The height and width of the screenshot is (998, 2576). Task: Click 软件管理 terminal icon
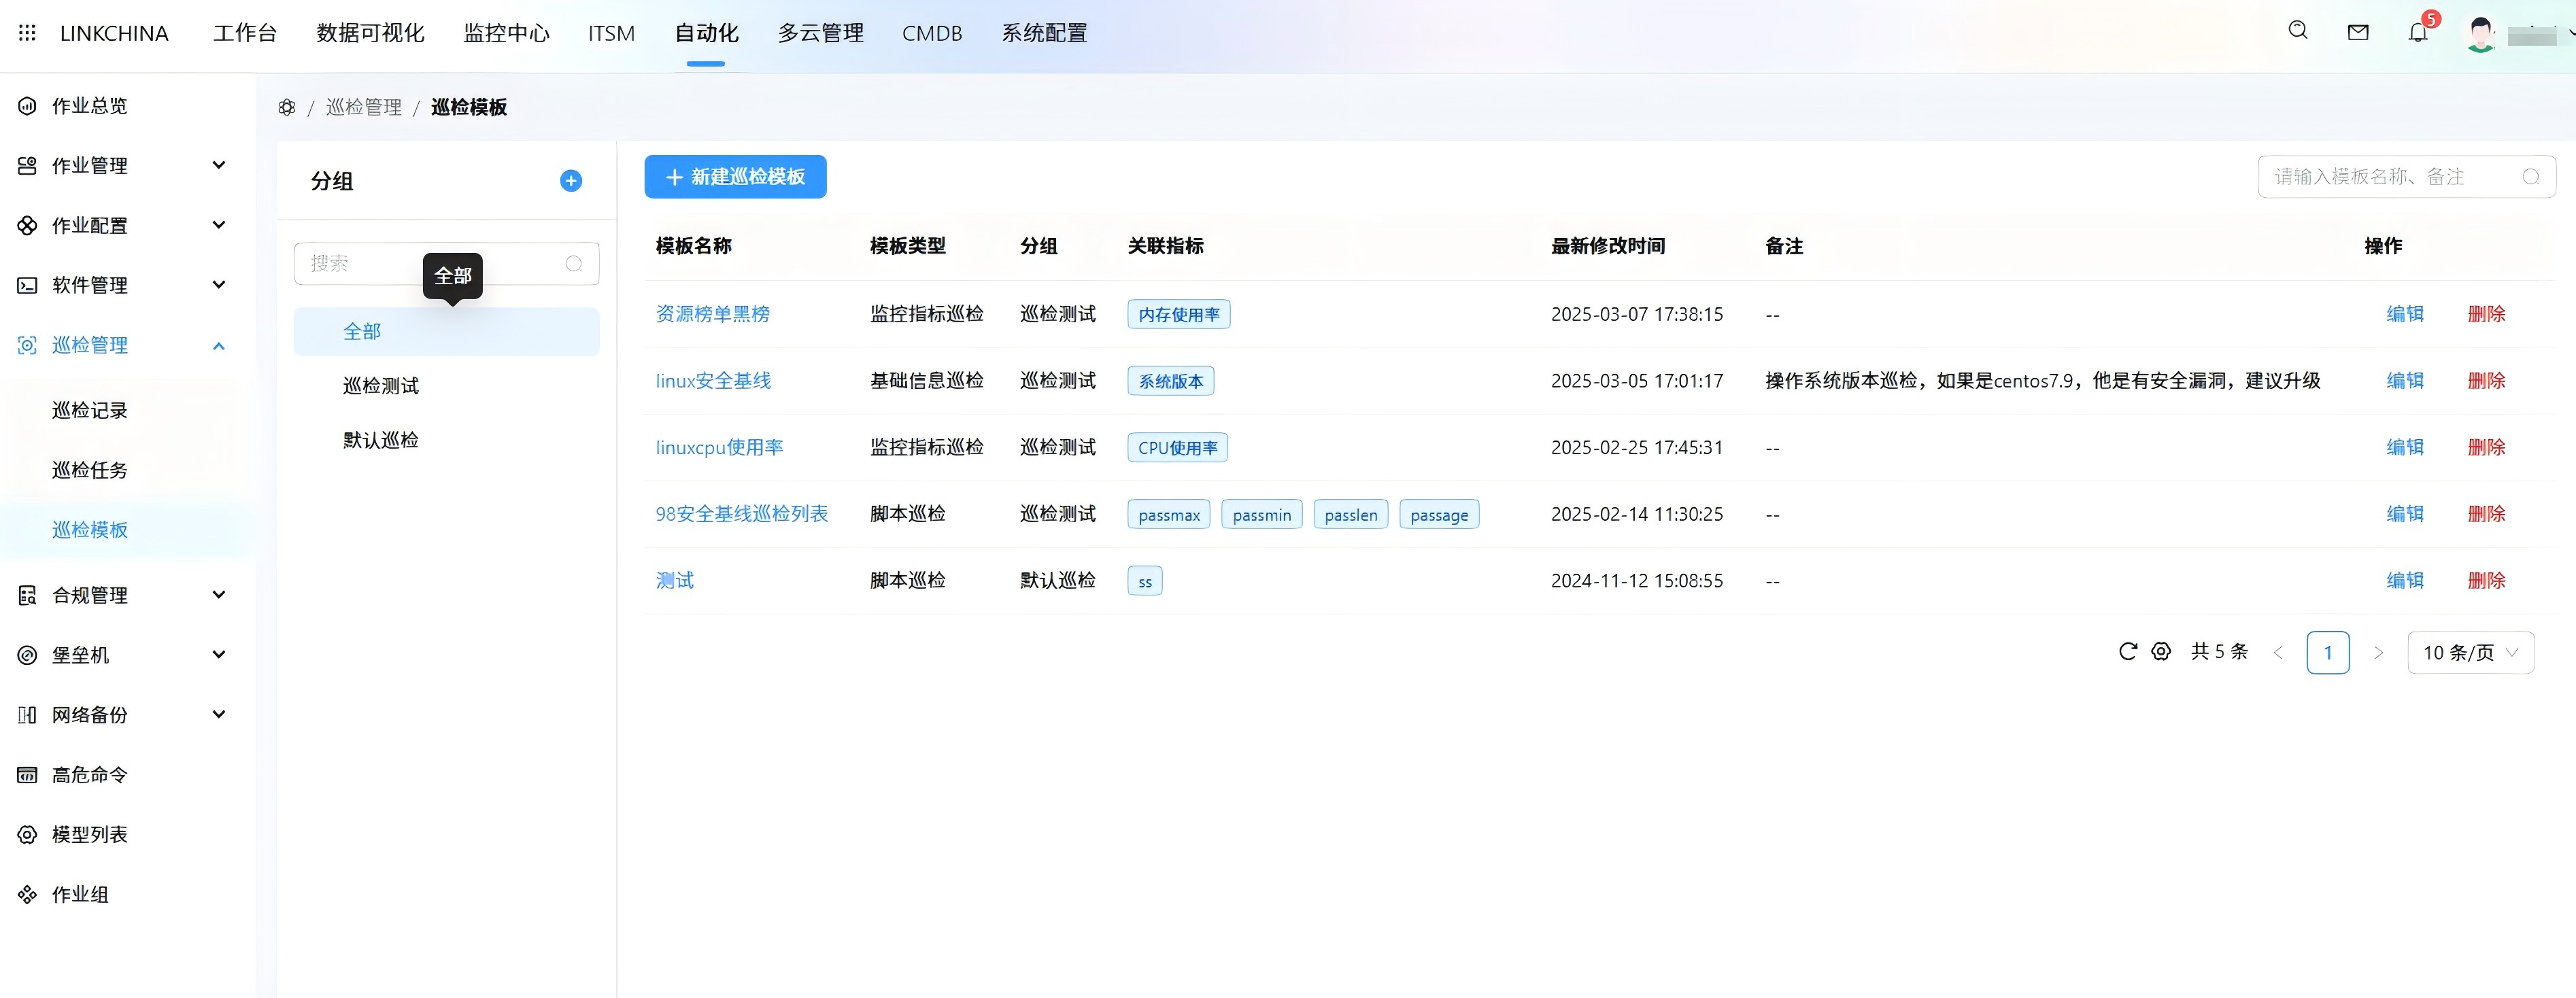pyautogui.click(x=27, y=286)
